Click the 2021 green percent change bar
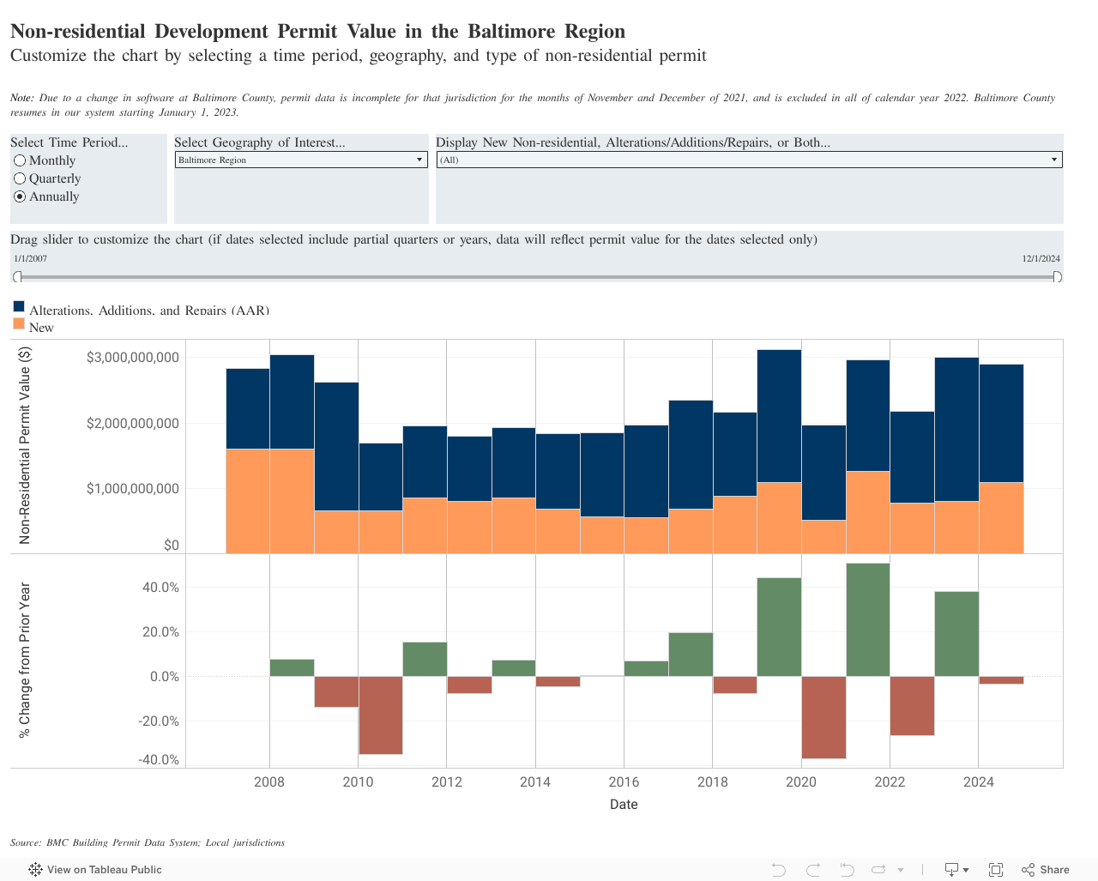Image resolution: width=1098 pixels, height=881 pixels. tap(867, 619)
